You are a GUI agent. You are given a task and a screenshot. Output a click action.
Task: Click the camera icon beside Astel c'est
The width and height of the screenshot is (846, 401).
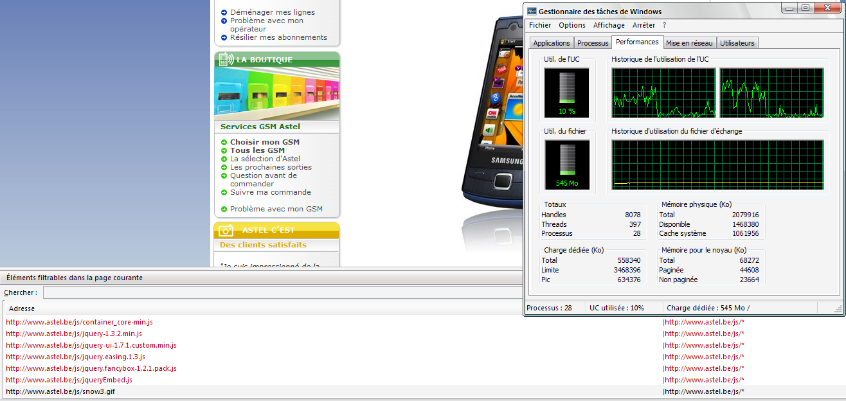226,230
